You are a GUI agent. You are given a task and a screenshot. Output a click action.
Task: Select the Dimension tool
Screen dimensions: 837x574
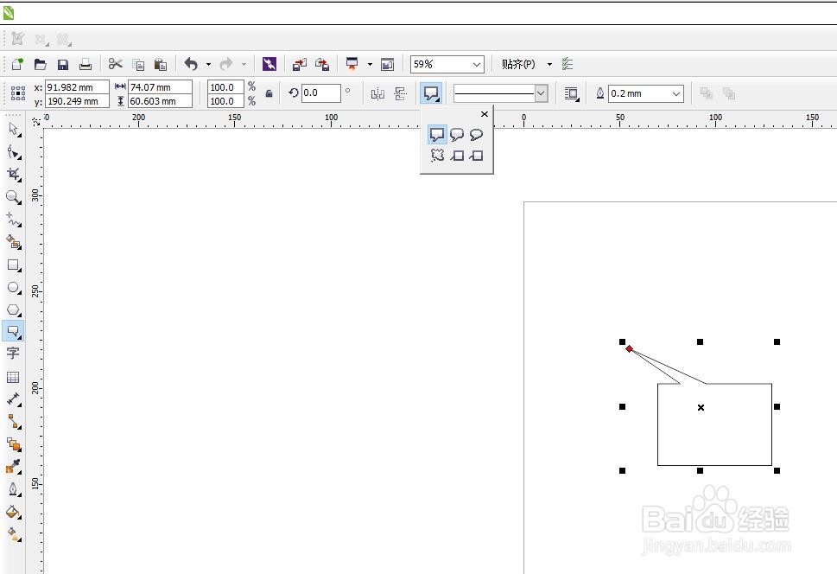tap(14, 399)
